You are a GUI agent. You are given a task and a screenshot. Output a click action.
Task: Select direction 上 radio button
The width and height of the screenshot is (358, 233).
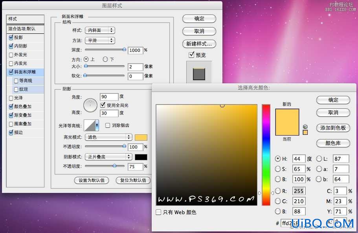point(86,59)
